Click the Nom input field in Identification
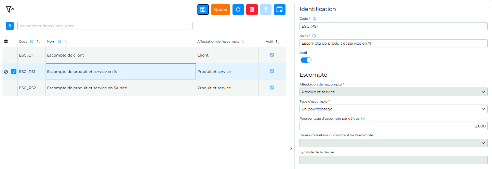 click(393, 43)
